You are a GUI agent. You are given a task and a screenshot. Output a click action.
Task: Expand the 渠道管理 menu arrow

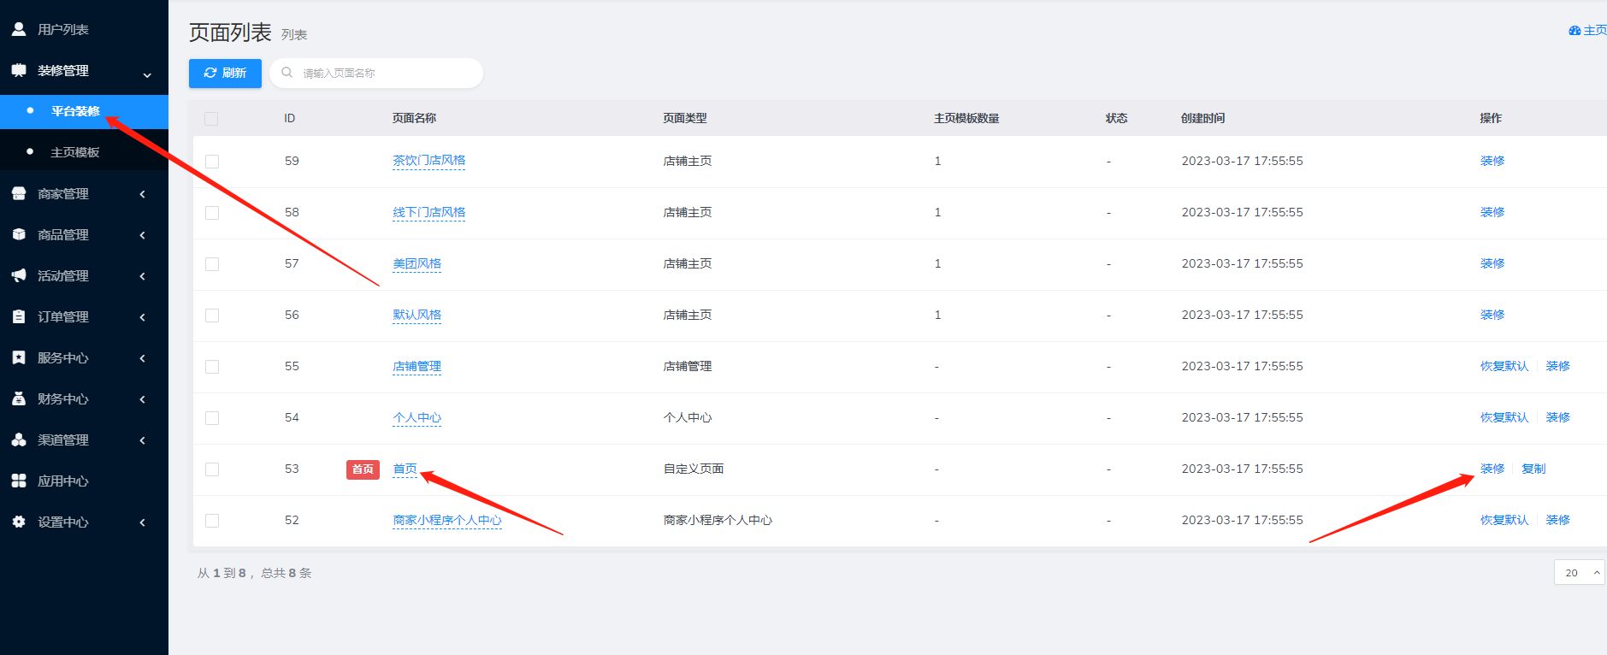(142, 440)
